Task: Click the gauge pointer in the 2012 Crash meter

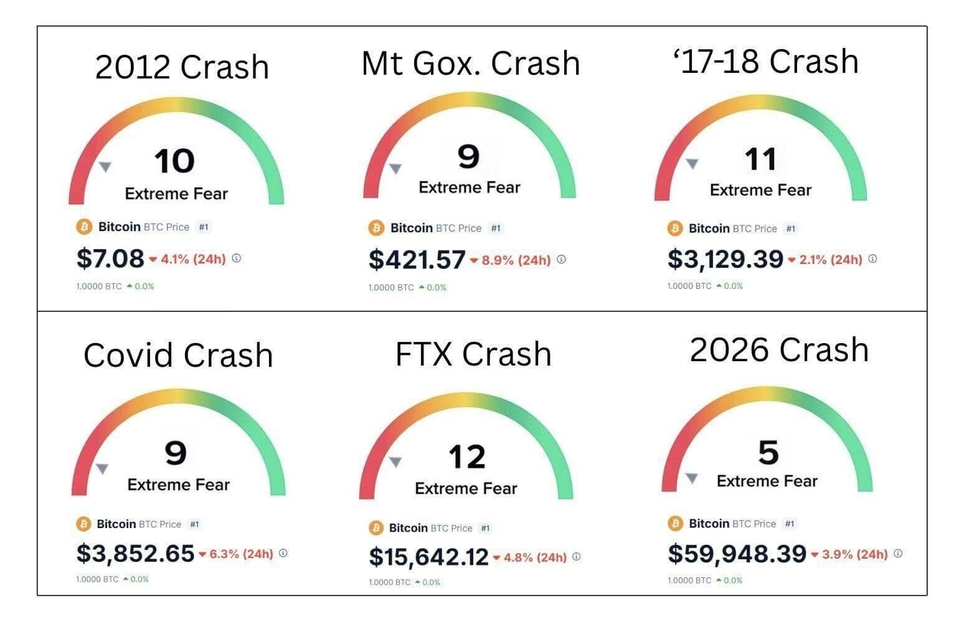Action: pyautogui.click(x=105, y=167)
